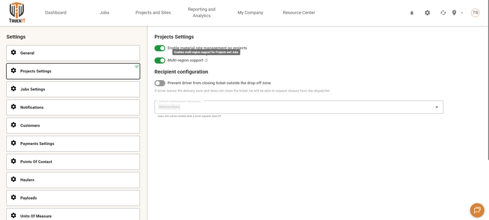Click gear icon beside Payments Settings
The image size is (489, 220).
pyautogui.click(x=14, y=143)
